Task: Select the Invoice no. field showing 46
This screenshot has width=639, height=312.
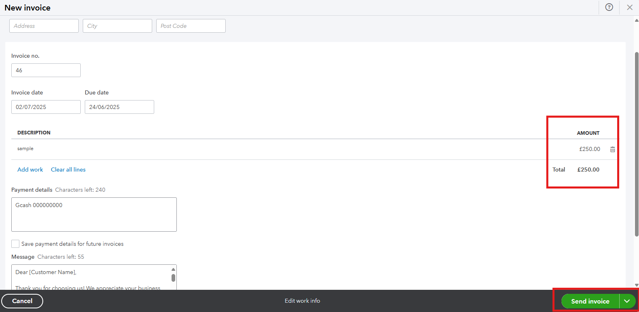Action: pos(46,70)
